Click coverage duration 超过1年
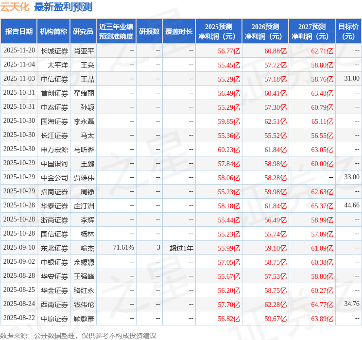The height and width of the screenshot is (340, 362). pyautogui.click(x=181, y=248)
